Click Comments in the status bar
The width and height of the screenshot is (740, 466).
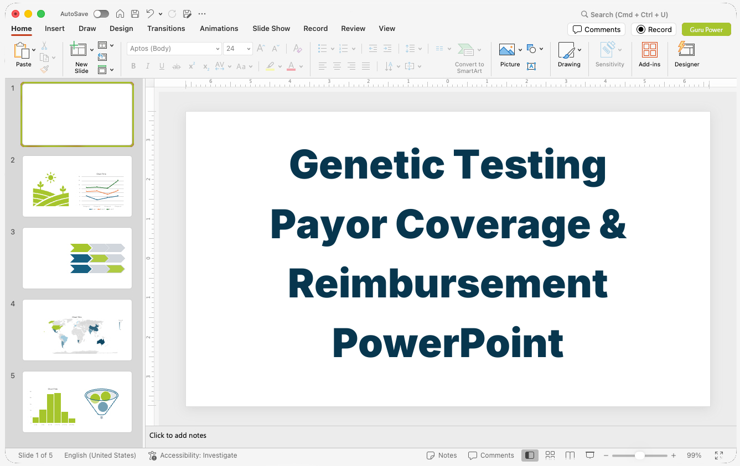tap(491, 455)
